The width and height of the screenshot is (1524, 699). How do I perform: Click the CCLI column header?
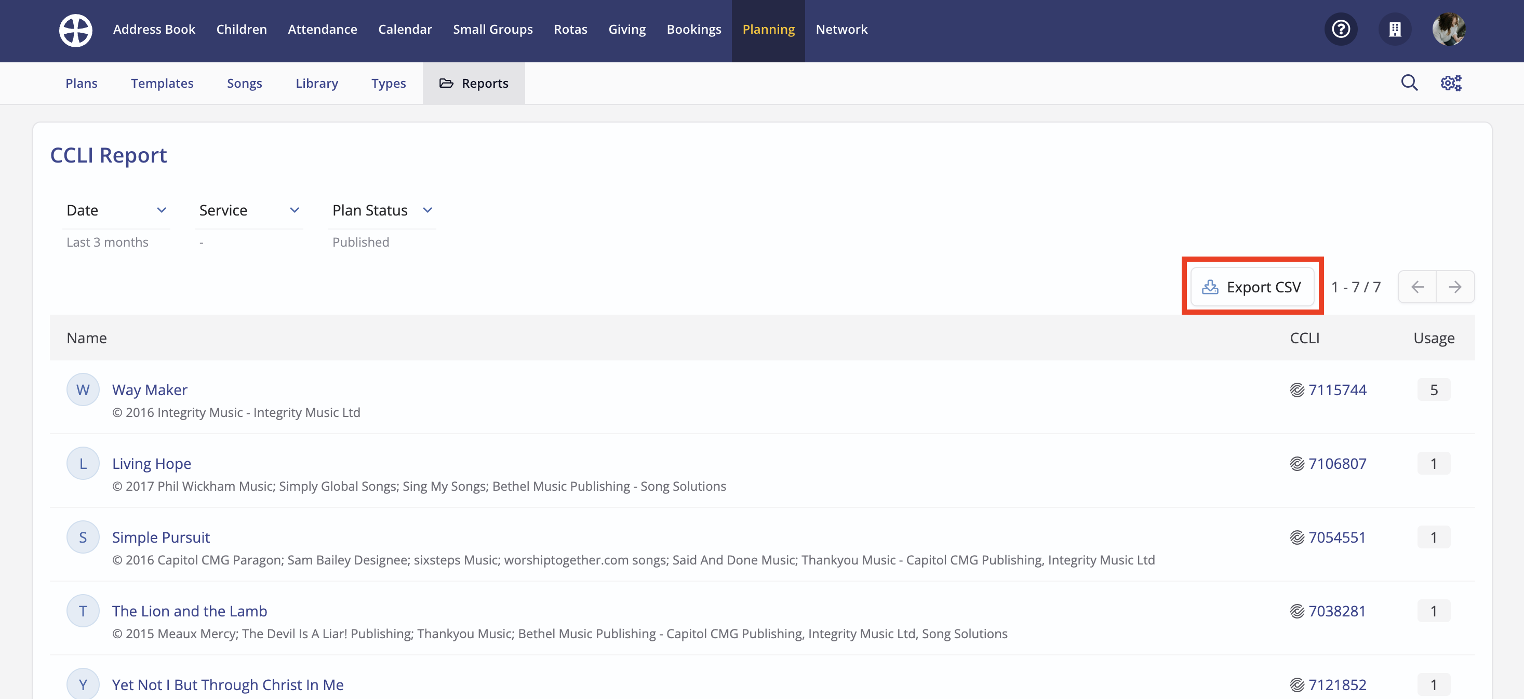1304,338
